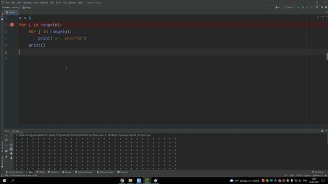Open the Project tool window on left edge

pyautogui.click(x=2, y=16)
